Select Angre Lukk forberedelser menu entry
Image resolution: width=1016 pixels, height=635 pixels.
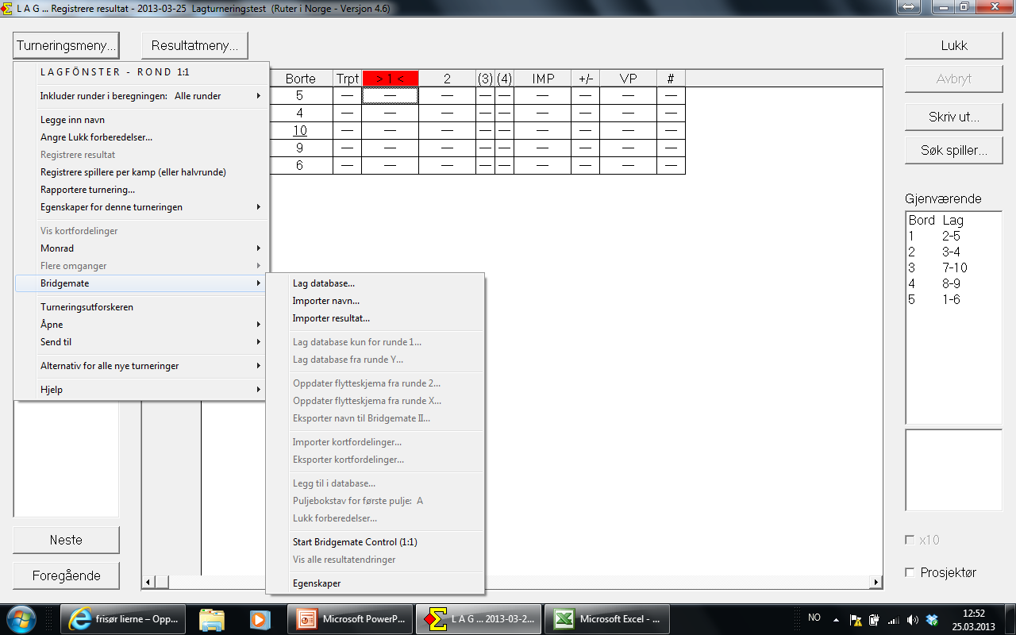coord(141,137)
